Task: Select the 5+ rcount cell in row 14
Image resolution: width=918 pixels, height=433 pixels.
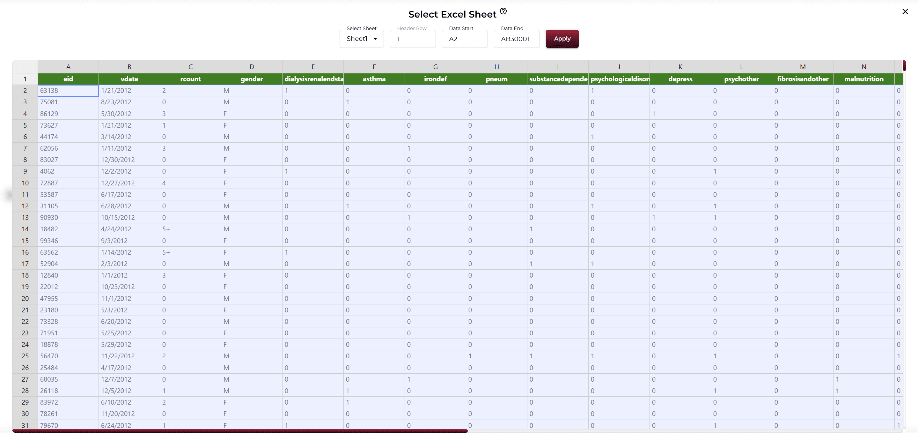Action: tap(190, 229)
